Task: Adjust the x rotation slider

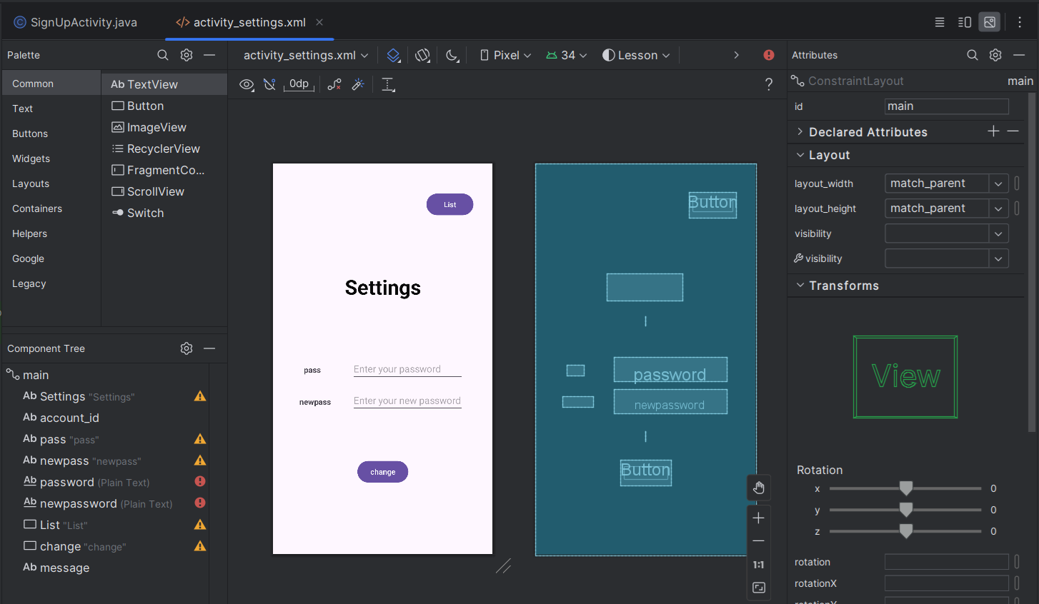Action: [x=906, y=488]
